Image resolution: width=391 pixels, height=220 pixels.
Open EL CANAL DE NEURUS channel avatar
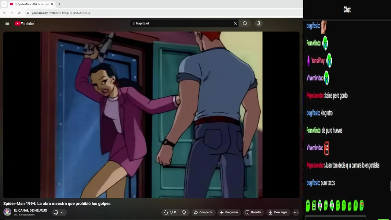pyautogui.click(x=7, y=212)
